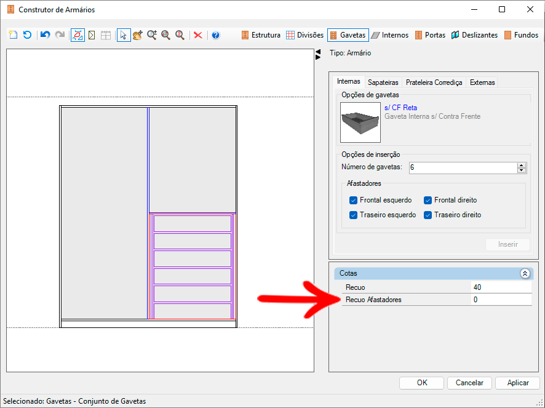
Task: Open the Divisões section
Action: [x=305, y=35]
